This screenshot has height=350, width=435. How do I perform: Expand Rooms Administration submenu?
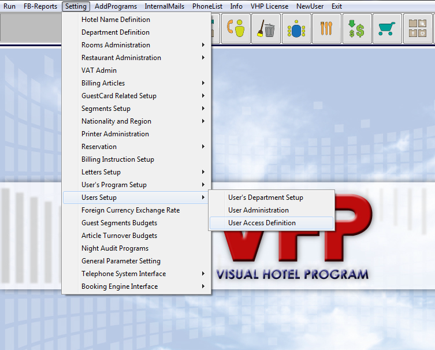tap(136, 45)
